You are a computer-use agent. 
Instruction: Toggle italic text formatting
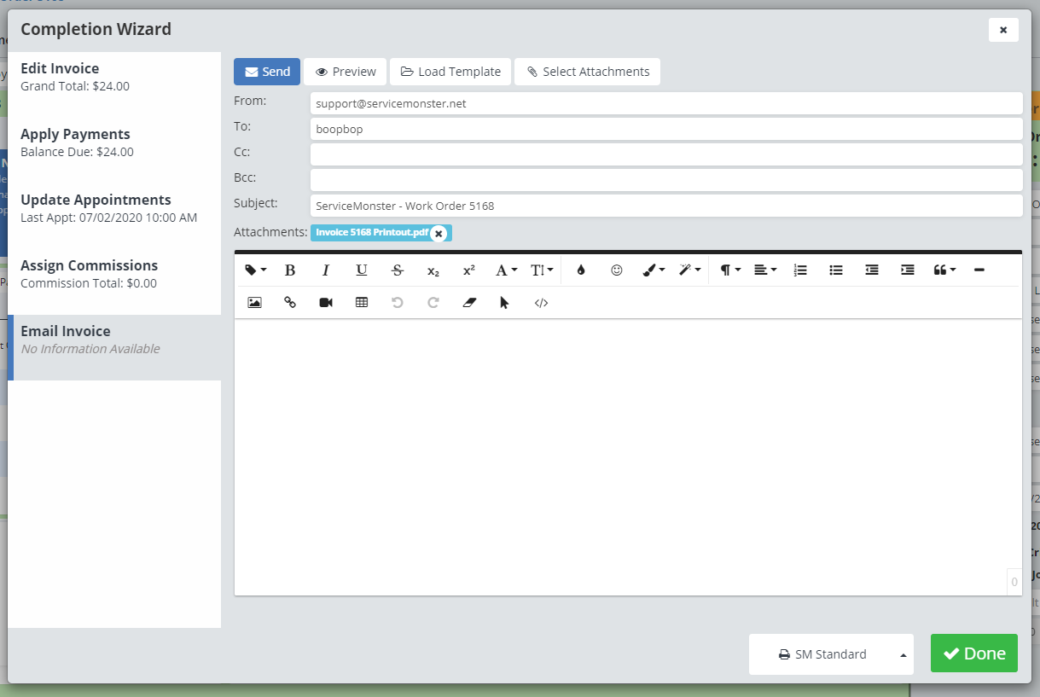326,270
